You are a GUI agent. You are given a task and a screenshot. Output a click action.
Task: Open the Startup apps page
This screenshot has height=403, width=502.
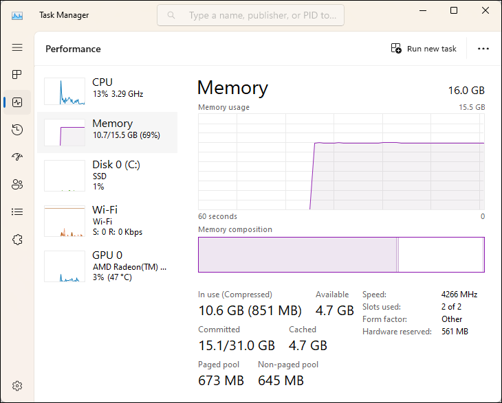coord(17,157)
